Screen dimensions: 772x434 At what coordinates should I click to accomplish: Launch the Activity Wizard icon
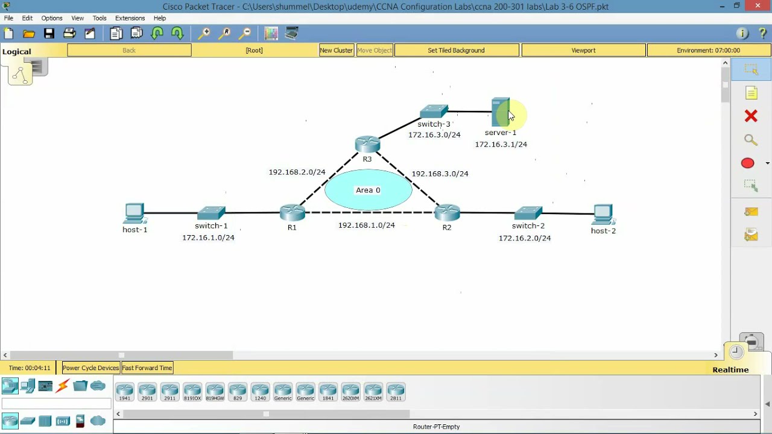[90, 34]
